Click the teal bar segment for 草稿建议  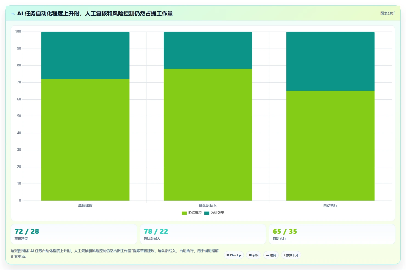85,55
